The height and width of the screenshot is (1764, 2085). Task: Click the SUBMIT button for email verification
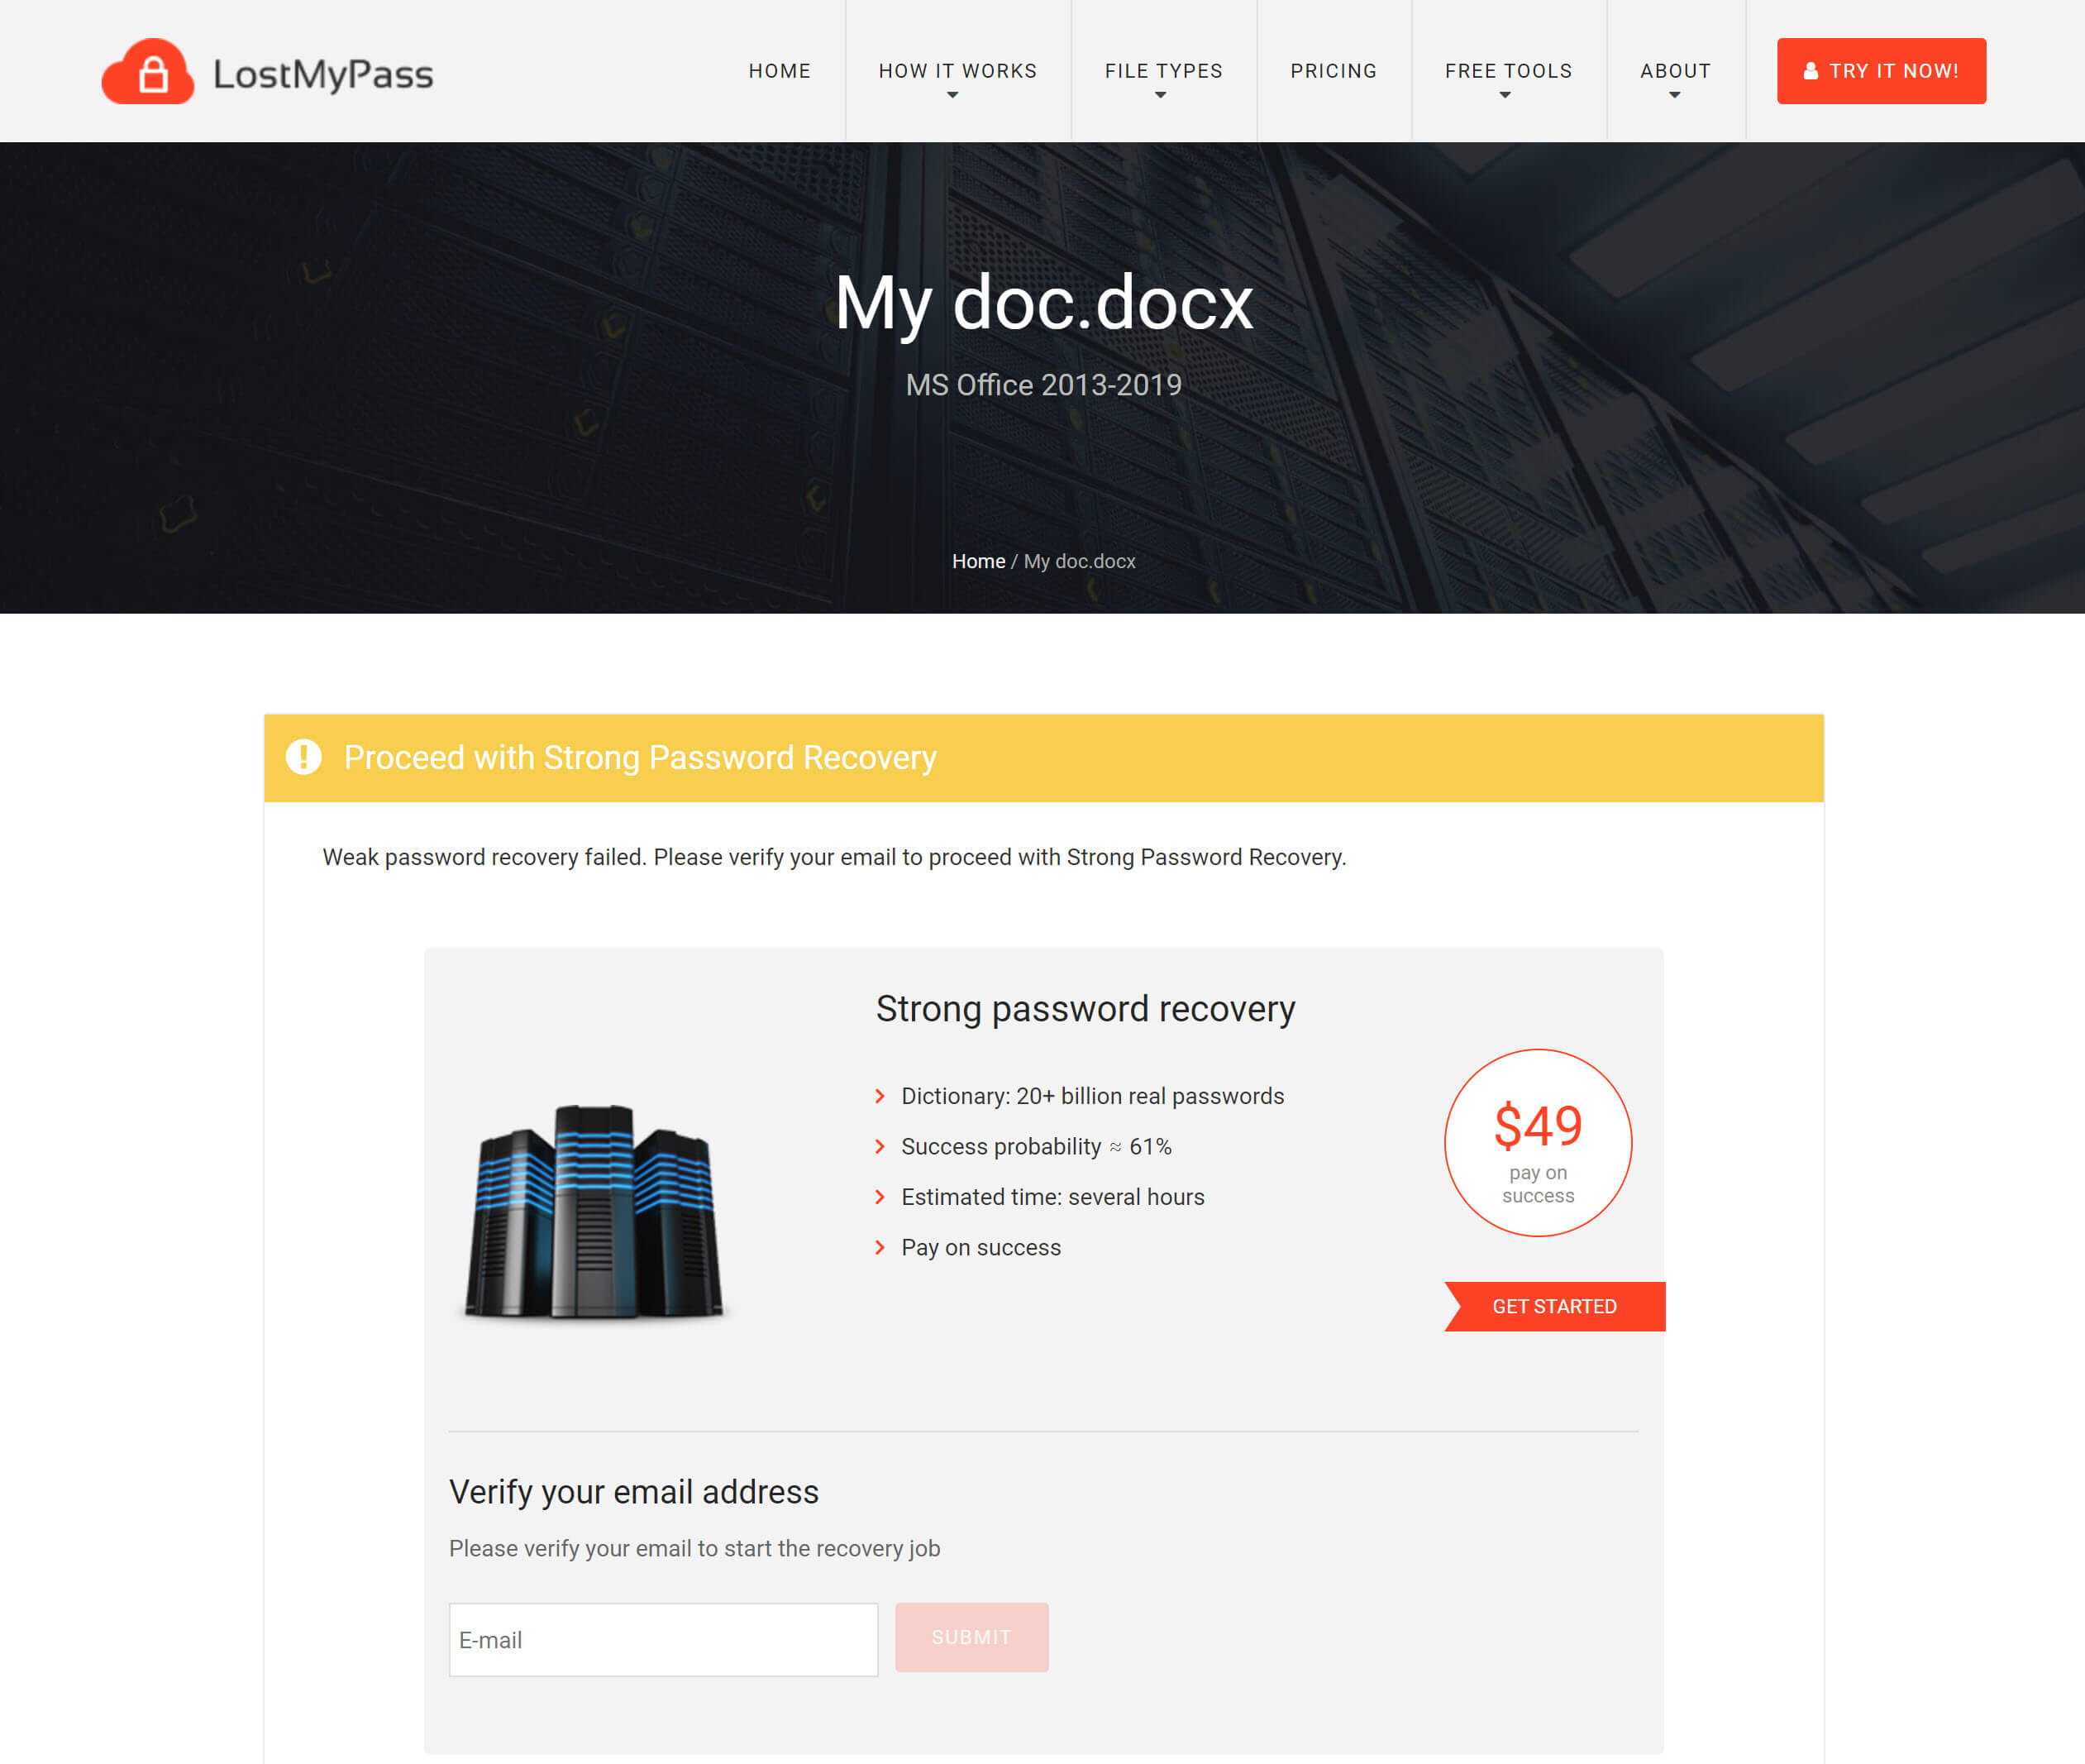(x=971, y=1637)
